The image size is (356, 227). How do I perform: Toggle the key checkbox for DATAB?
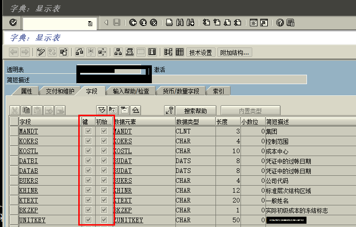coord(88,171)
